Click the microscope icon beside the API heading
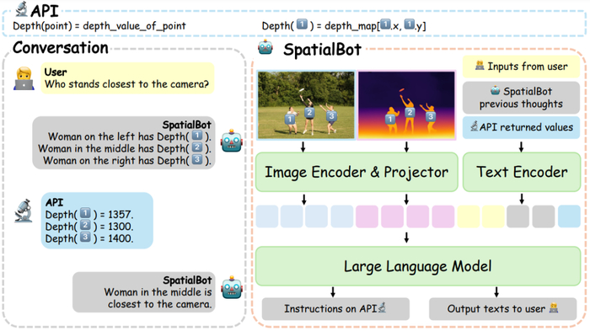Screen dimensions: 590x331 click(x=21, y=9)
